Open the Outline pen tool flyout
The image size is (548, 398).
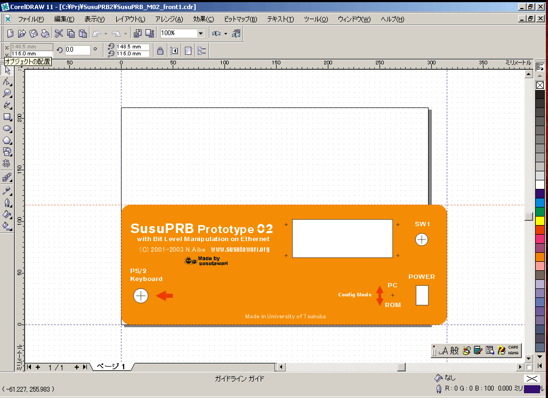tap(7, 203)
